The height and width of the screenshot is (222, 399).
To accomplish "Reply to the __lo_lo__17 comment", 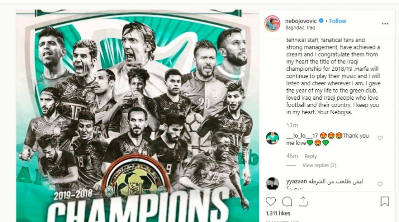I will pos(310,156).
